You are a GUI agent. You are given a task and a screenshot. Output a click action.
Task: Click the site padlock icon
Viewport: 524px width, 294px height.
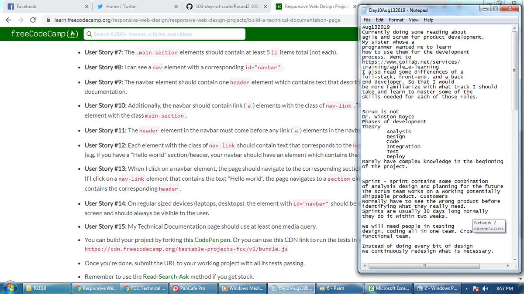(x=48, y=20)
